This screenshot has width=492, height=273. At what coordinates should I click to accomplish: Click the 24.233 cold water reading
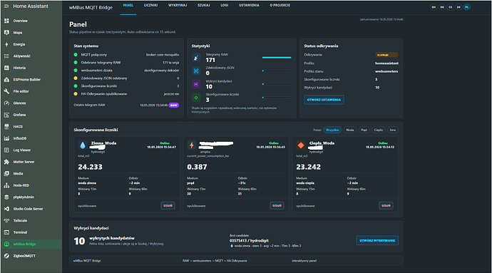[90, 167]
